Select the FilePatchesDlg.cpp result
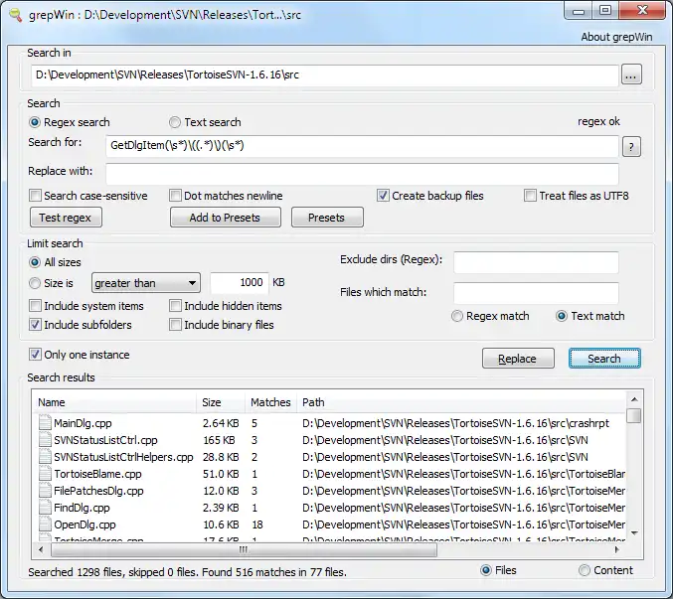The width and height of the screenshot is (673, 599). (329, 491)
